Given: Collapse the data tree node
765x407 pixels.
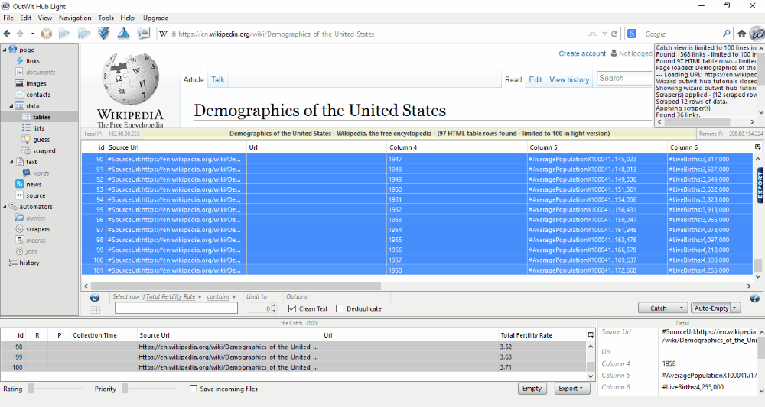Looking at the screenshot, I should pos(11,105).
